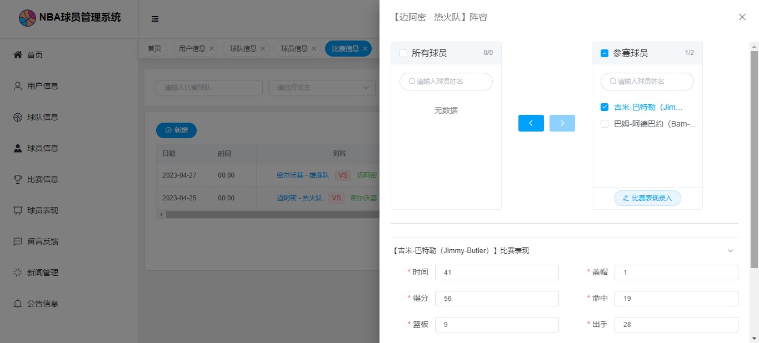
Task: Uncheck the 吉米-巴特勒 player checkbox
Action: (x=605, y=107)
